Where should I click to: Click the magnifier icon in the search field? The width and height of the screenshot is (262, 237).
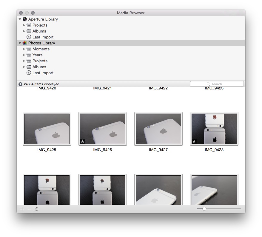pyautogui.click(x=208, y=84)
